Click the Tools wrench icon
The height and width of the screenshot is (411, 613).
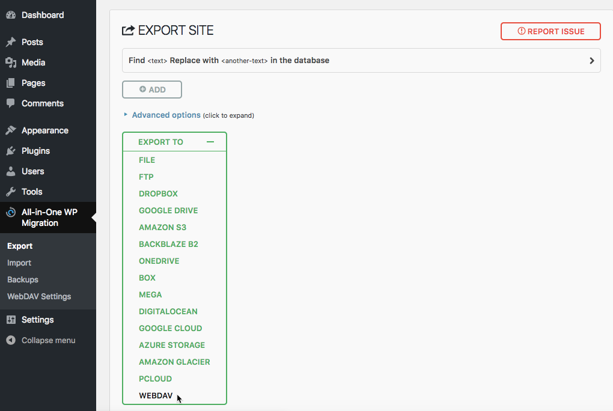[x=11, y=192]
